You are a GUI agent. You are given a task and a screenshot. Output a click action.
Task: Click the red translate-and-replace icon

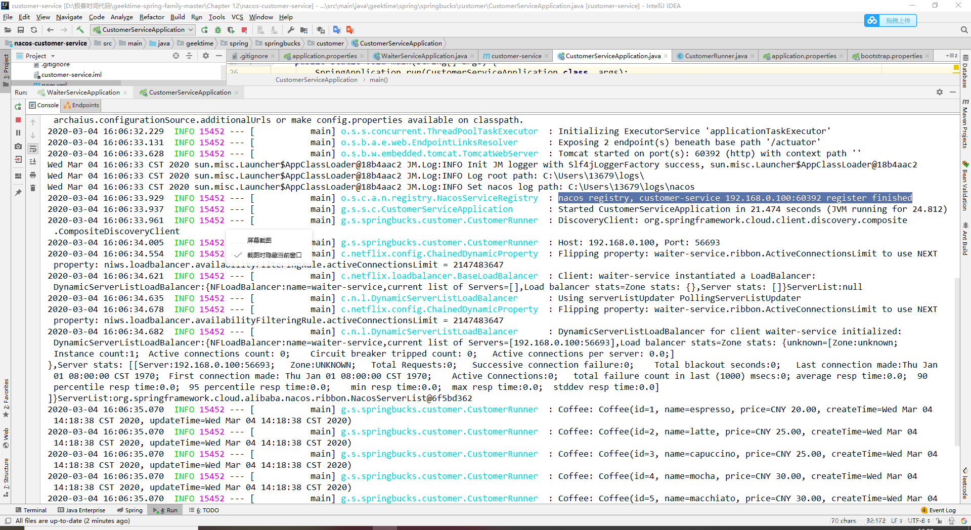350,30
